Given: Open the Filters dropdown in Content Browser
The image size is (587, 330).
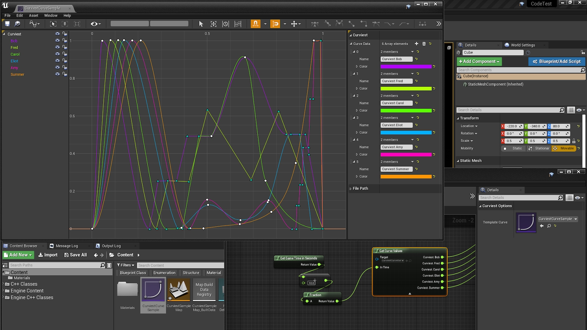Looking at the screenshot, I should coord(126,265).
